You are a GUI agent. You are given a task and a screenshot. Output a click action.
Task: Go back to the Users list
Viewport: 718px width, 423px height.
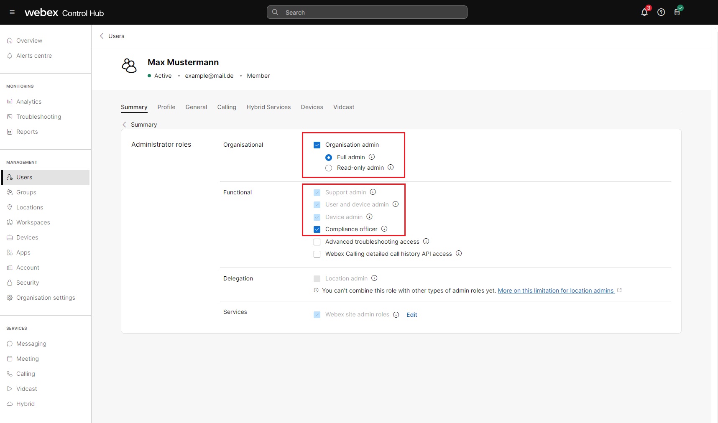tap(111, 36)
